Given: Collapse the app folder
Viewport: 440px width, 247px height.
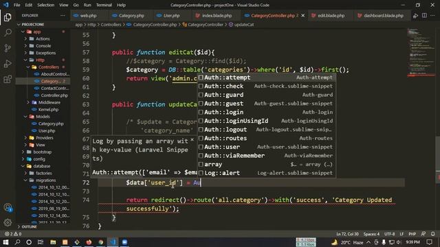Looking at the screenshot, I should point(36,32).
